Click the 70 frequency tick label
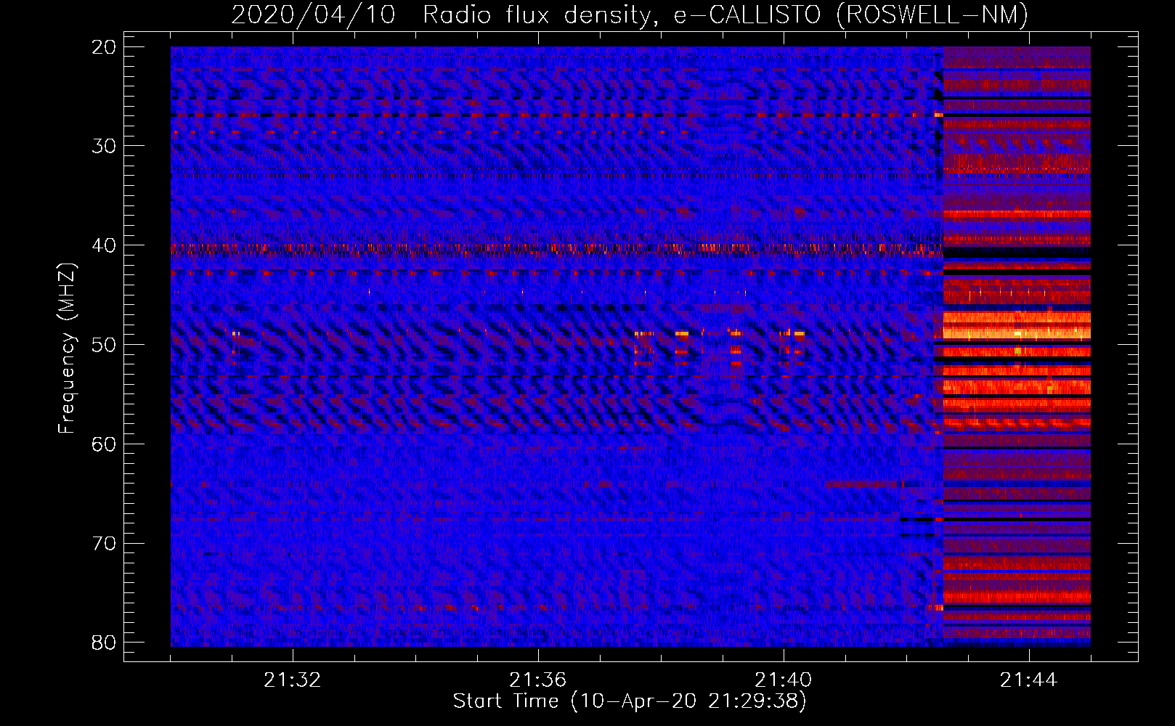1175x726 pixels. click(x=104, y=544)
